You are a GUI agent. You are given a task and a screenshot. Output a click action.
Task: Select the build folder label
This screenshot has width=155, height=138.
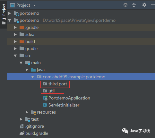30,41
